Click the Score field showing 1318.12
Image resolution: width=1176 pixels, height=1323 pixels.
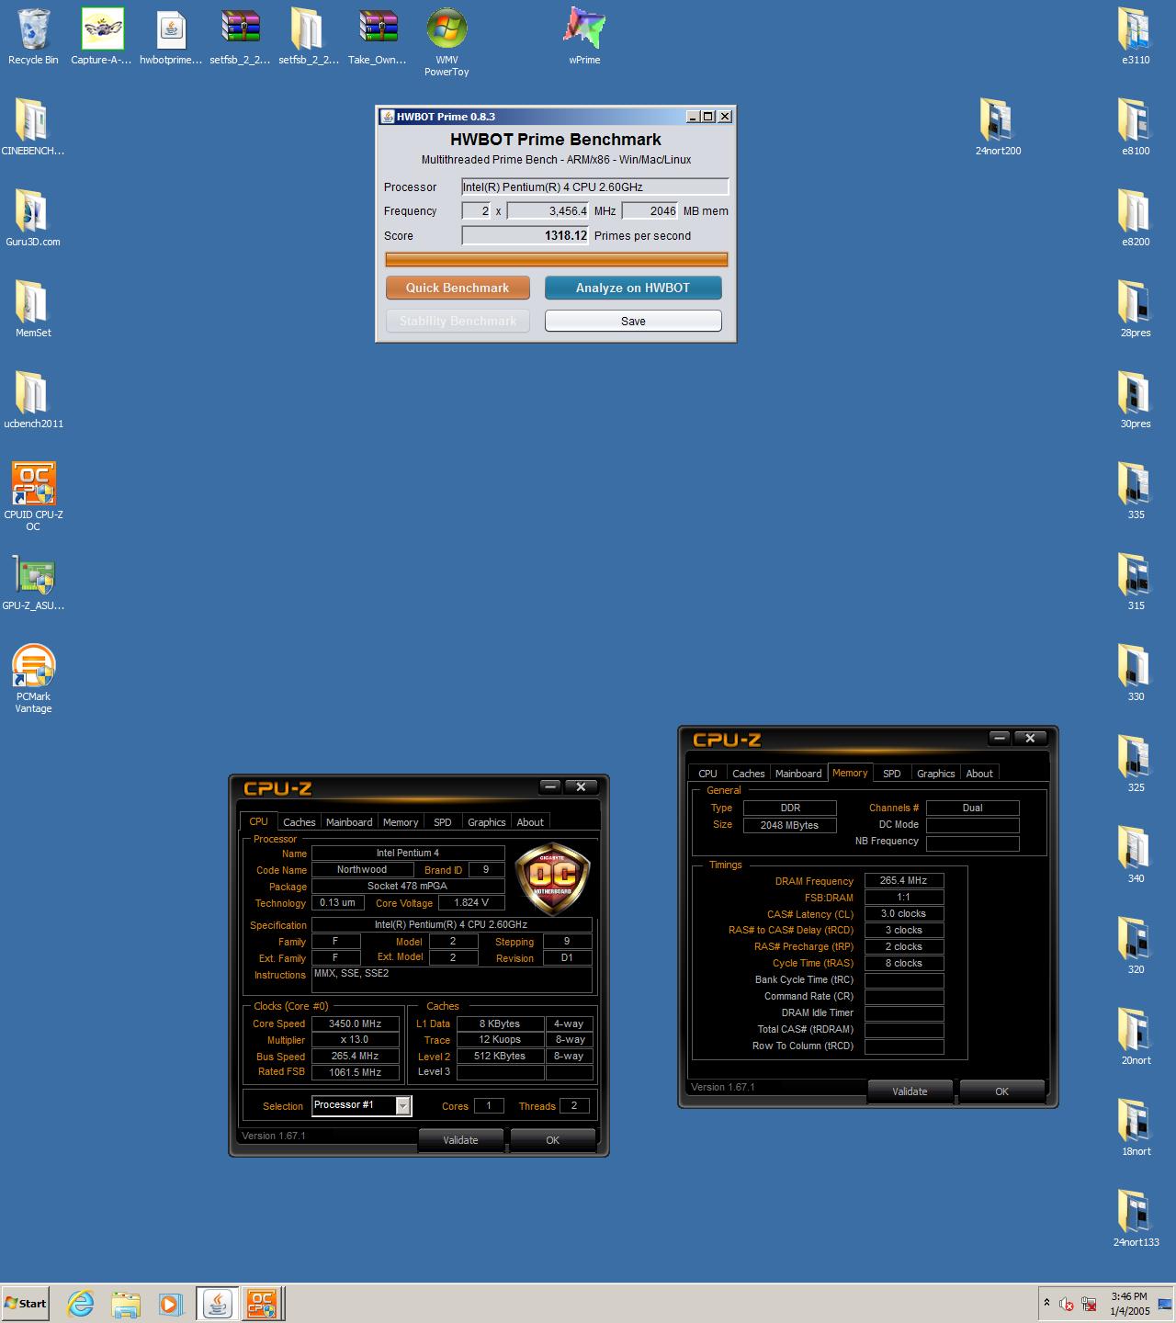pyautogui.click(x=526, y=236)
